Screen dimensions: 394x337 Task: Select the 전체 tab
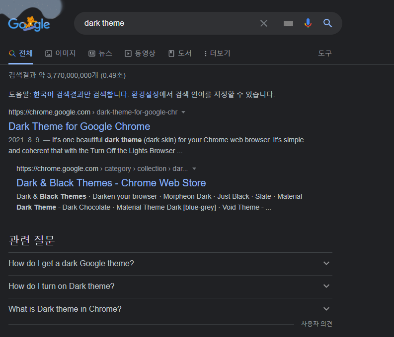click(20, 54)
